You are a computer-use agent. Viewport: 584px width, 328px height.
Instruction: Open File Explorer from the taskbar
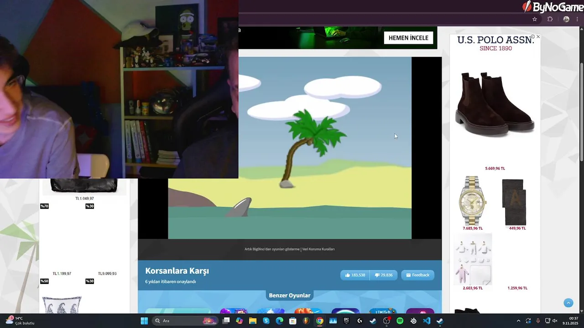coord(253,321)
